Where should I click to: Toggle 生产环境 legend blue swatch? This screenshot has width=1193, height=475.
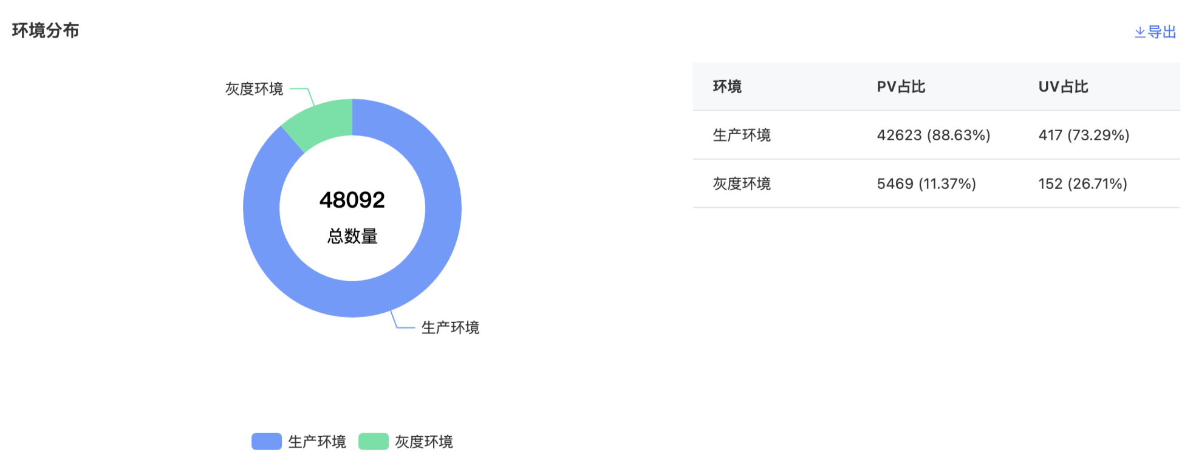tap(267, 442)
